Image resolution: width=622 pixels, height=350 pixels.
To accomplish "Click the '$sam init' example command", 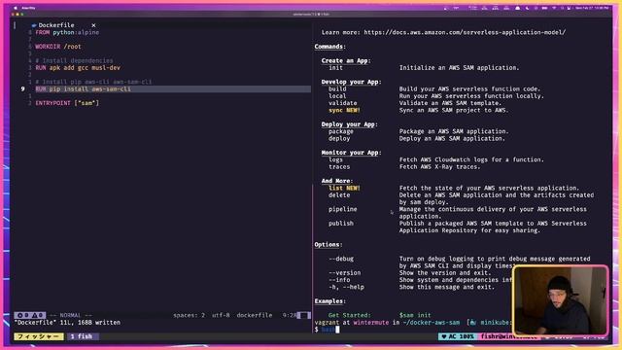I will tap(415, 315).
